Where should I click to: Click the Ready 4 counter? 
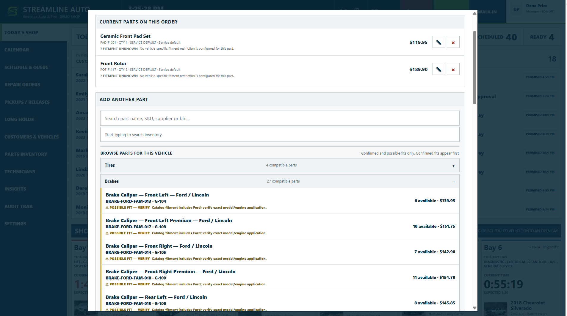(x=542, y=37)
